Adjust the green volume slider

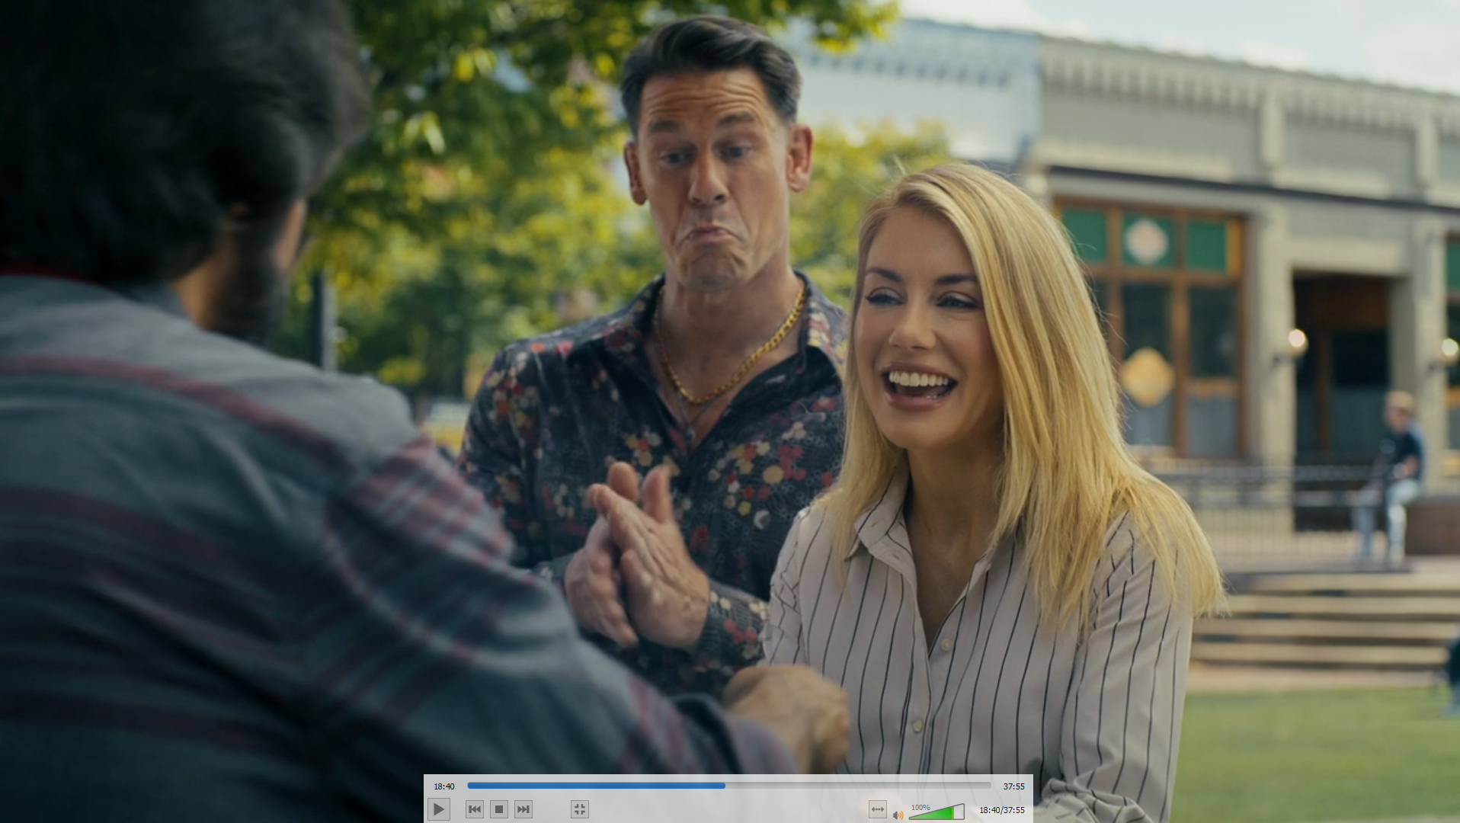(937, 812)
